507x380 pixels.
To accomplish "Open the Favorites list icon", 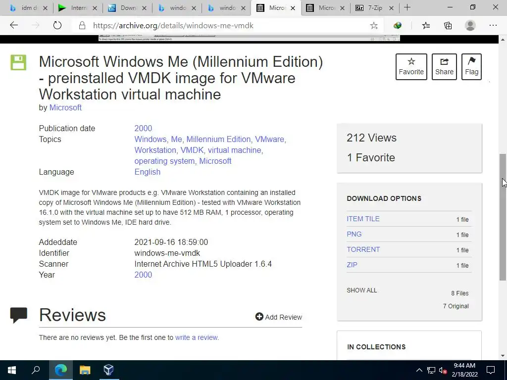I will tap(426, 26).
